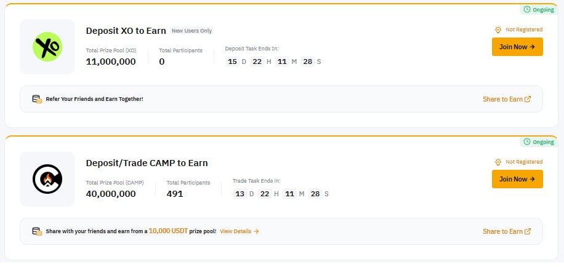The height and width of the screenshot is (267, 564).
Task: Click the CAMP token logo icon
Action: click(x=47, y=179)
